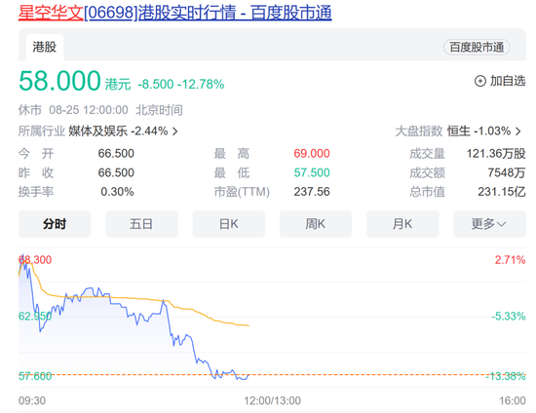Click the chart percentage -5.33%
This screenshot has height=413, width=536.
509,317
